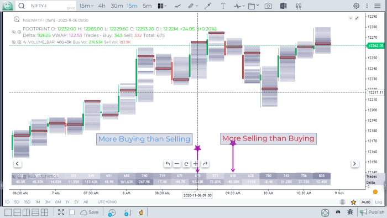The height and width of the screenshot is (218, 387).
Task: Open the vertical three-dot options menu
Action: coord(367,6)
